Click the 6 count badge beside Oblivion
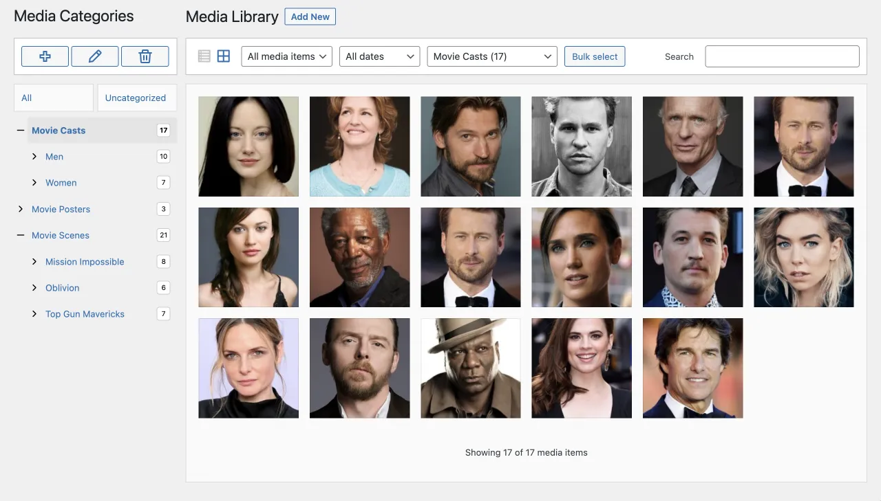 click(163, 288)
